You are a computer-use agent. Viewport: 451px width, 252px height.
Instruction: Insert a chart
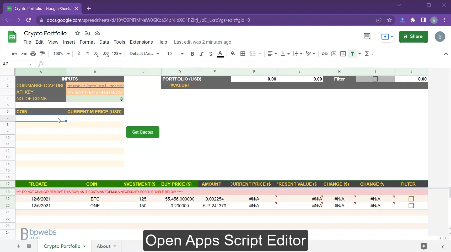pos(343,54)
